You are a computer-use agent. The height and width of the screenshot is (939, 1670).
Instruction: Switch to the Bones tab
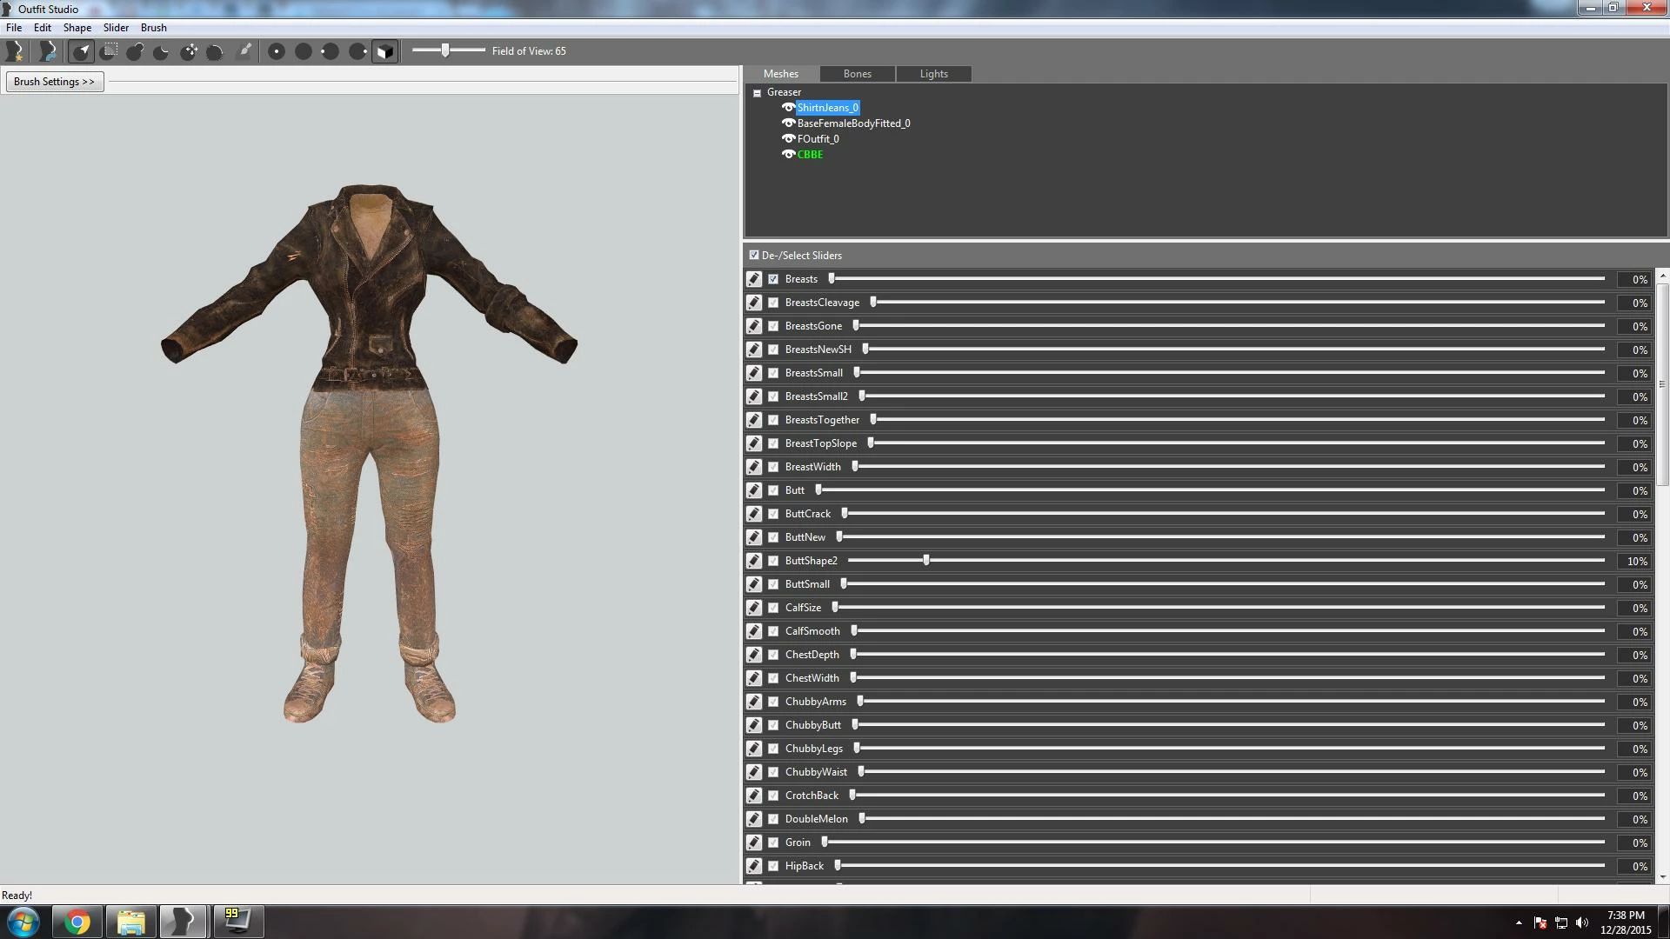pyautogui.click(x=858, y=74)
